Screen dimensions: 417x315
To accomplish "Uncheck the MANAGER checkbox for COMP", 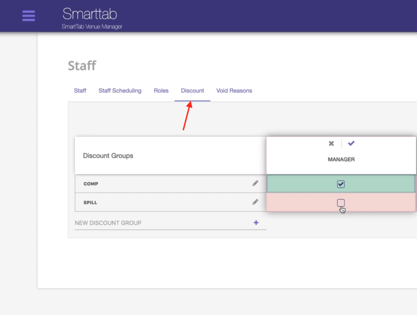I will 340,184.
